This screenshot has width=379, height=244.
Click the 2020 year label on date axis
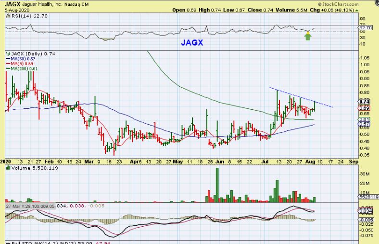(5, 162)
